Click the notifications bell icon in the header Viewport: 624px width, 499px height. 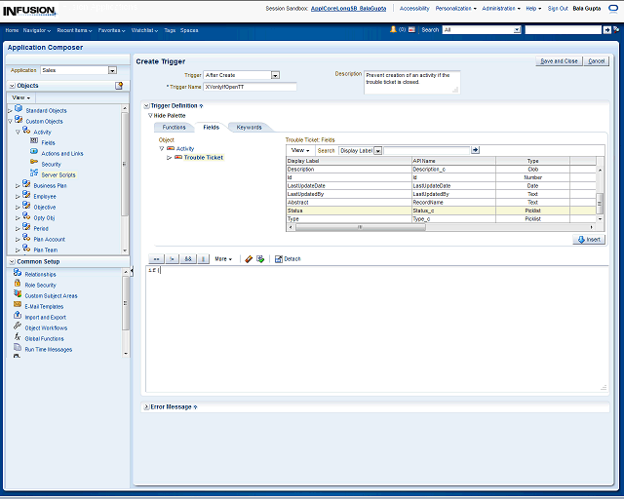(393, 30)
